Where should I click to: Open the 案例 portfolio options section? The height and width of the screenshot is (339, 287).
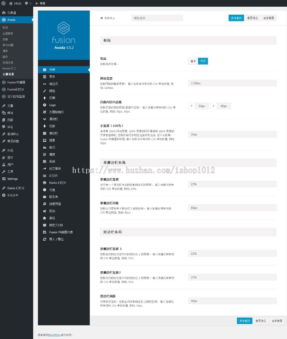tap(64, 161)
